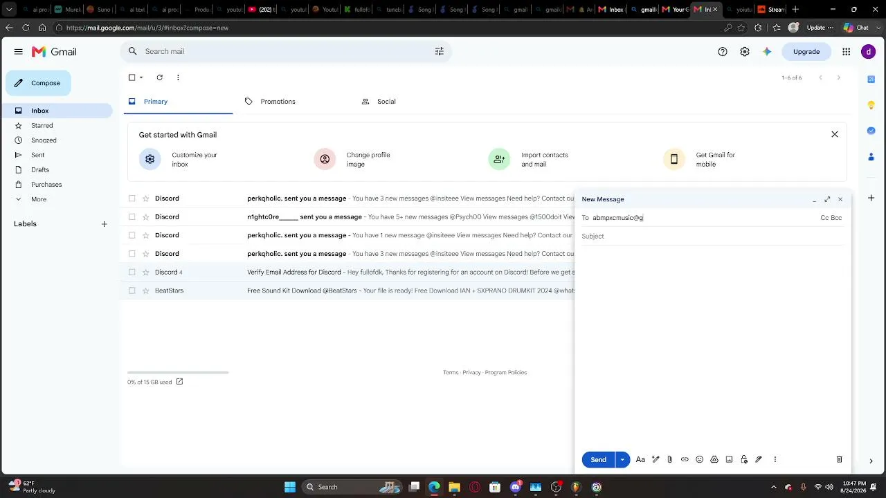Open Gmail Support help icon

point(723,52)
